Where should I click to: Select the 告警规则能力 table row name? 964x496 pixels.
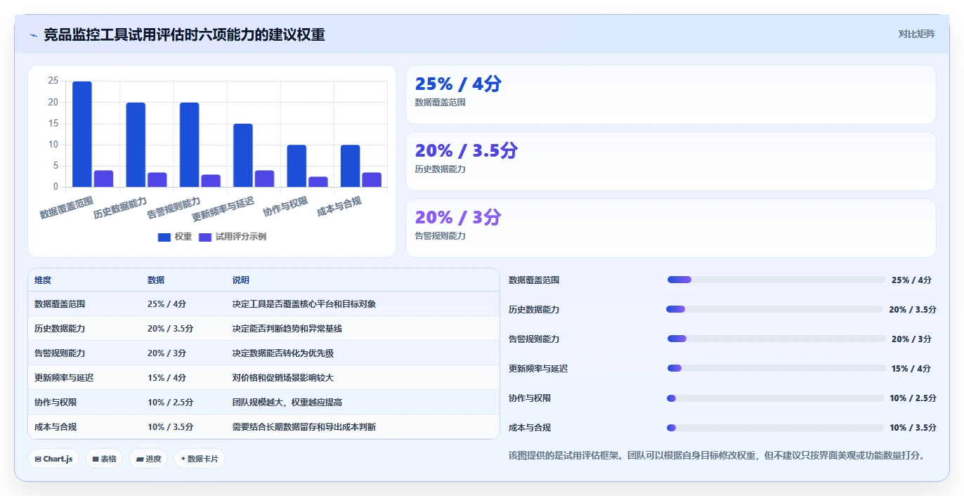pyautogui.click(x=60, y=353)
